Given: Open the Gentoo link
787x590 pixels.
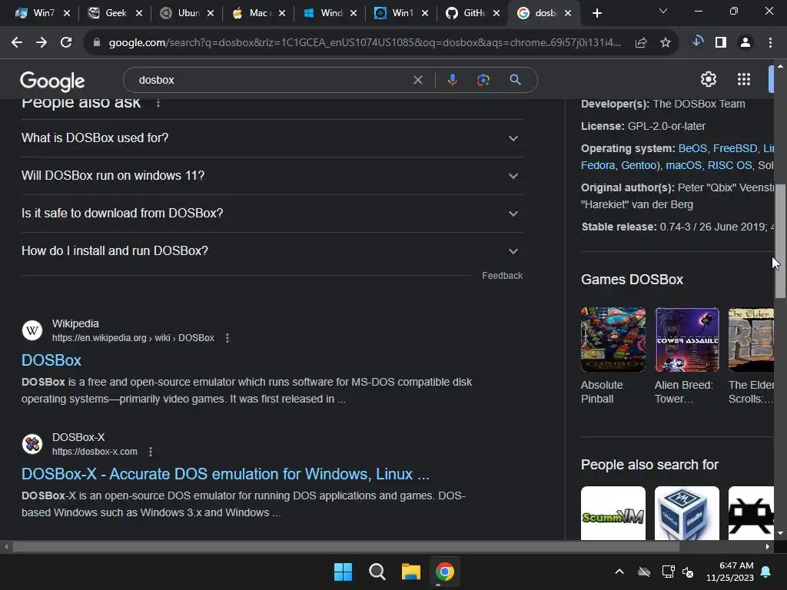Looking at the screenshot, I should [638, 165].
